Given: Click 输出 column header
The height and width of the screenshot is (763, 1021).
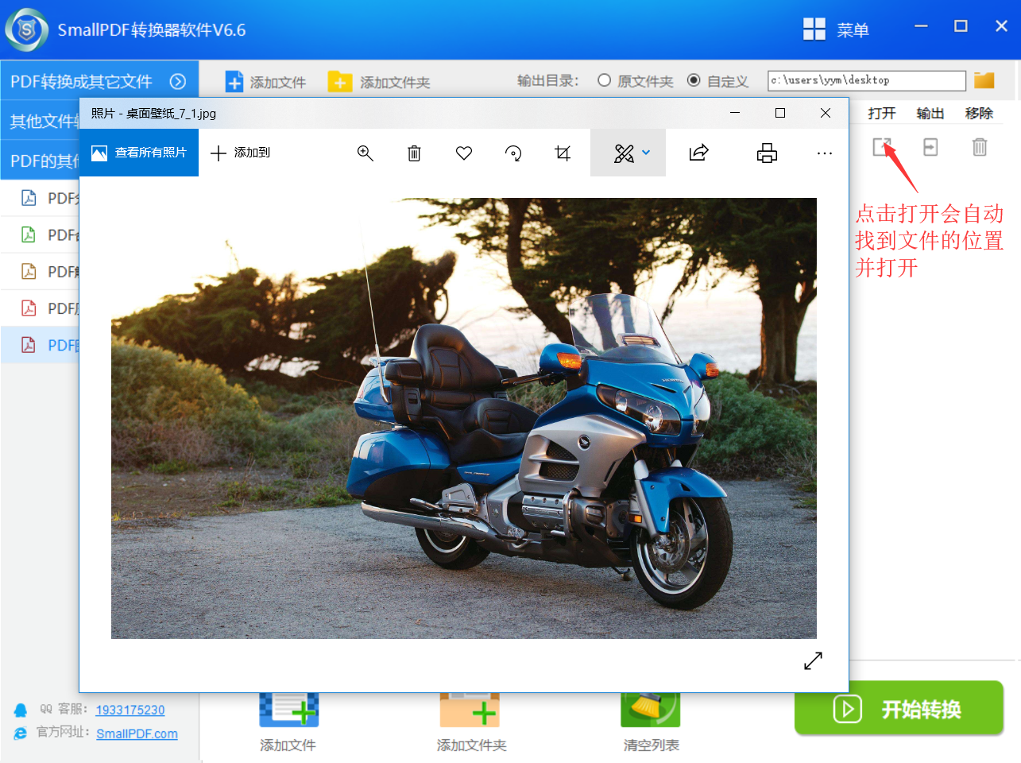Looking at the screenshot, I should [x=930, y=113].
